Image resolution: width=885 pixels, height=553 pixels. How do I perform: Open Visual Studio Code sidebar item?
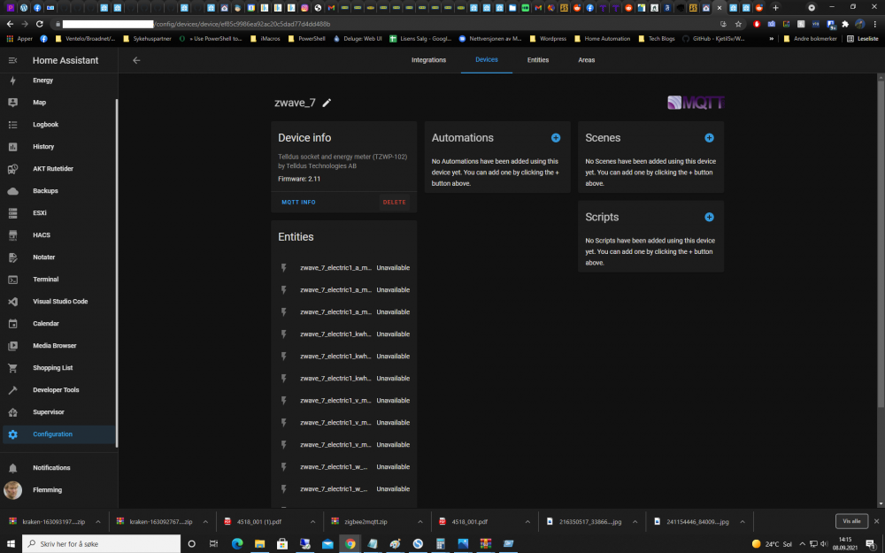[x=60, y=302]
